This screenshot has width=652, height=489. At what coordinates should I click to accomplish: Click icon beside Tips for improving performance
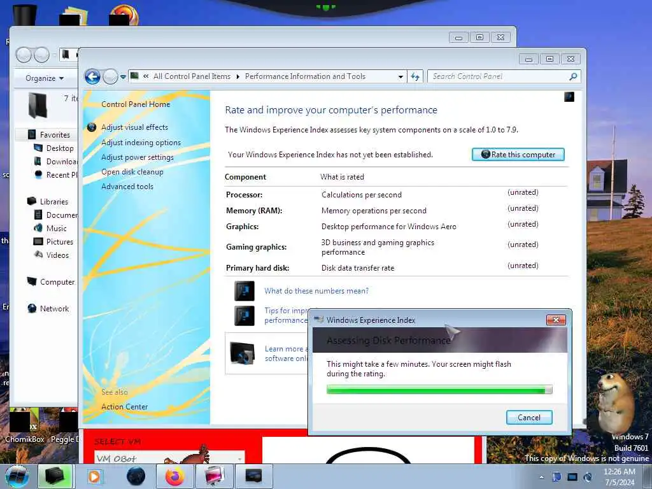point(244,316)
